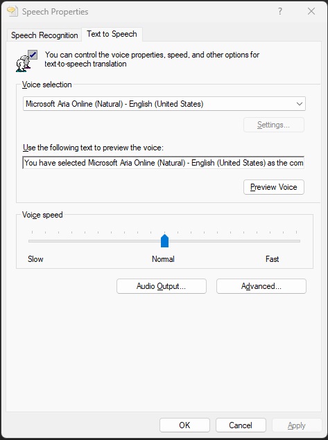Screen dimensions: 328x440
Task: Open the Advanced... options
Action: pos(261,286)
